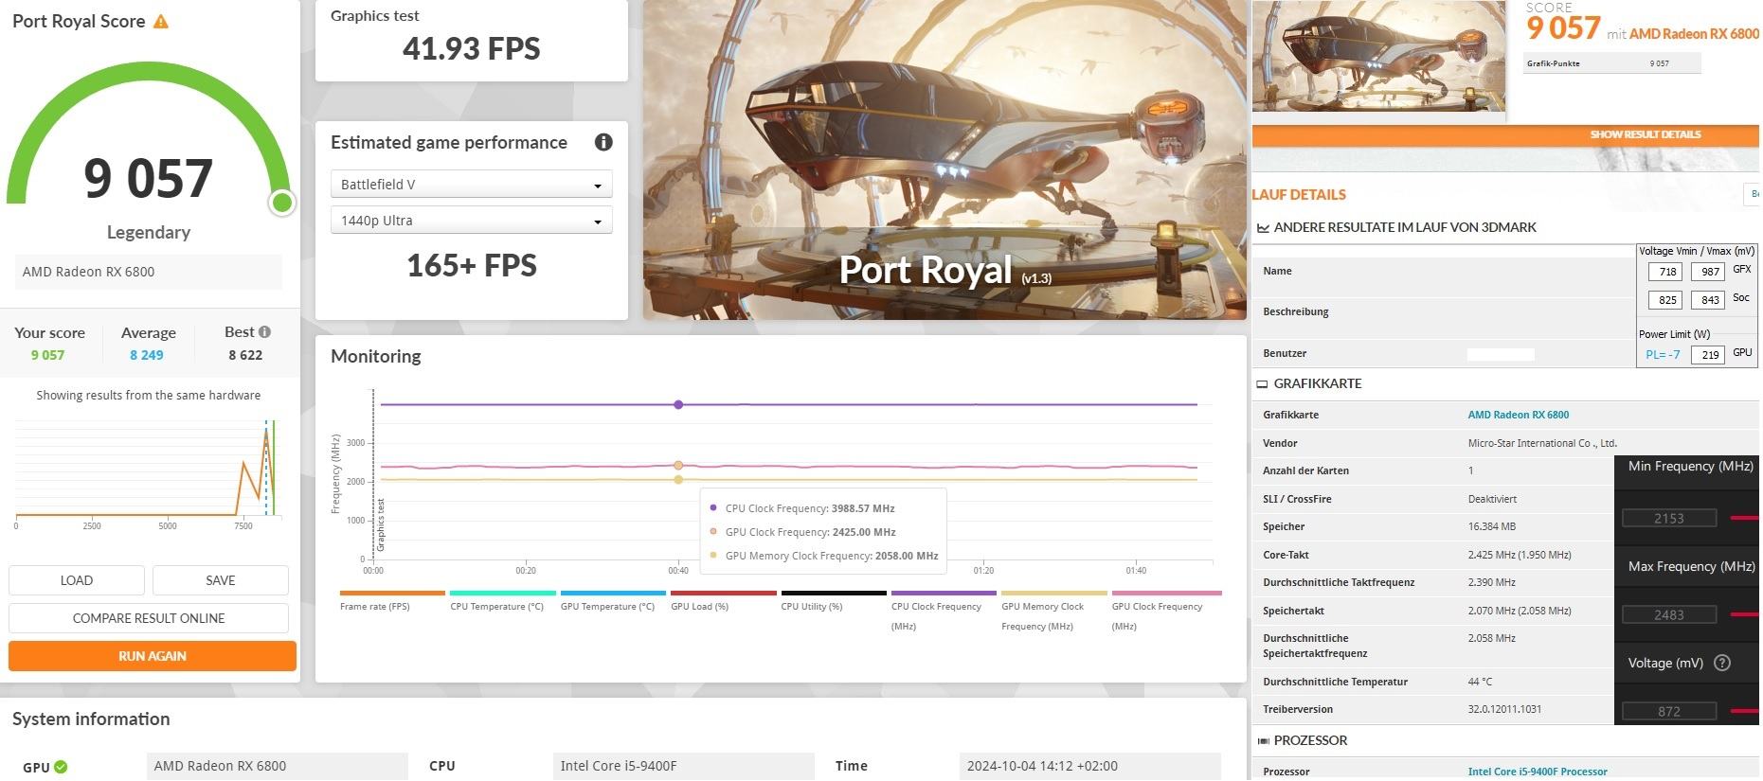
Task: Click the small Port Royal thumbnail in results page
Action: [1378, 57]
